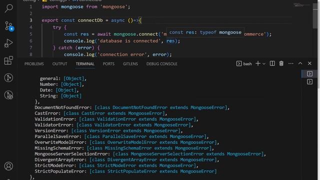Create a new terminal with plus icon
Screen dimensions: 320x180
pyautogui.click(x=258, y=63)
